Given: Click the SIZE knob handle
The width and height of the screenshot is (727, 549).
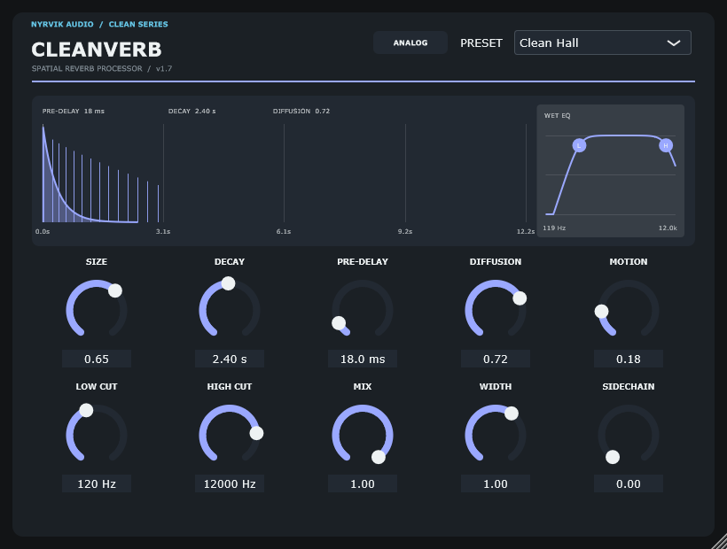Looking at the screenshot, I should [x=115, y=290].
